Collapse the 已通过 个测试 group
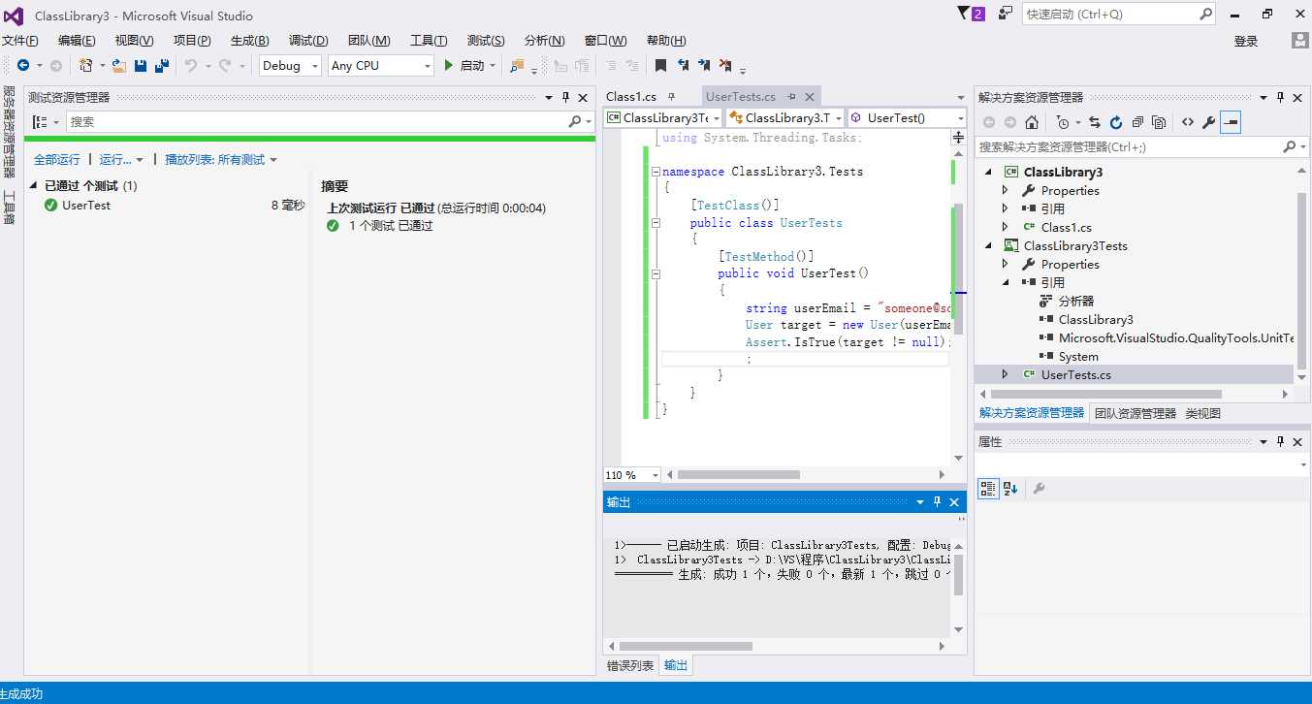 pyautogui.click(x=34, y=185)
